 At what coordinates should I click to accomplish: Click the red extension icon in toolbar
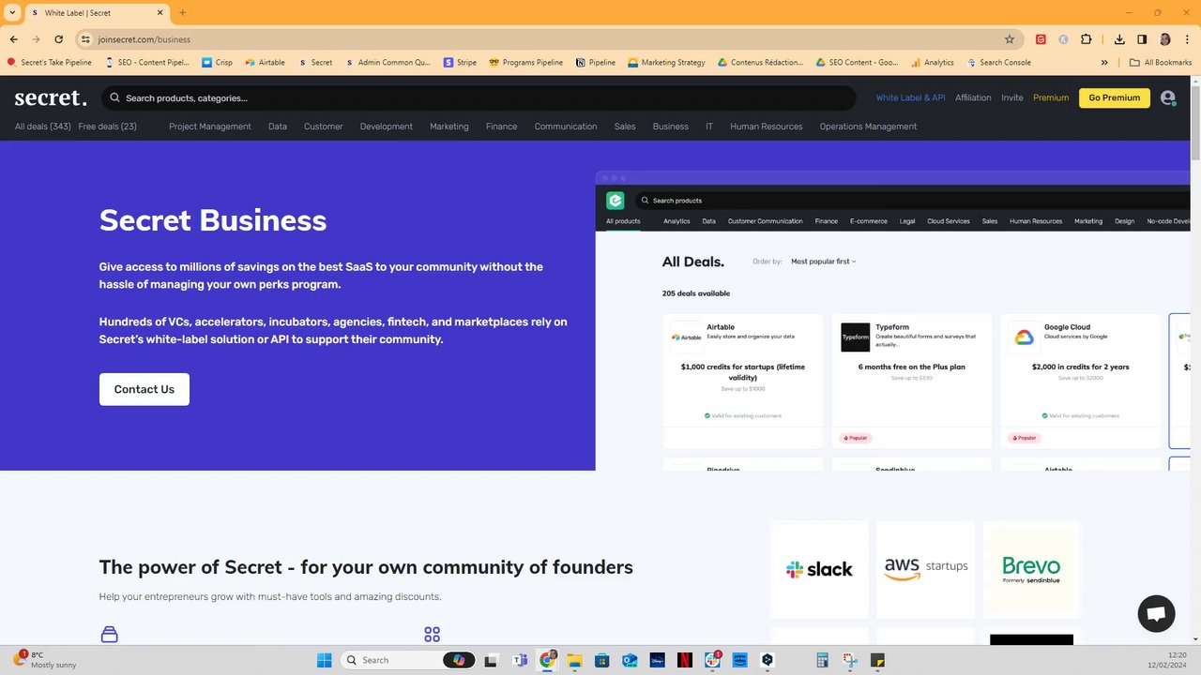tap(1041, 39)
